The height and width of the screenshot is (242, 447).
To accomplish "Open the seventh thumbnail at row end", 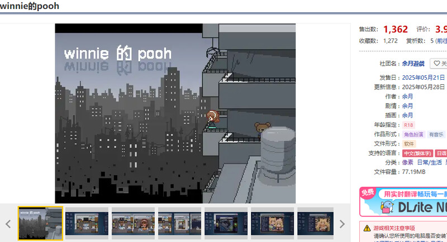I will pyautogui.click(x=316, y=224).
